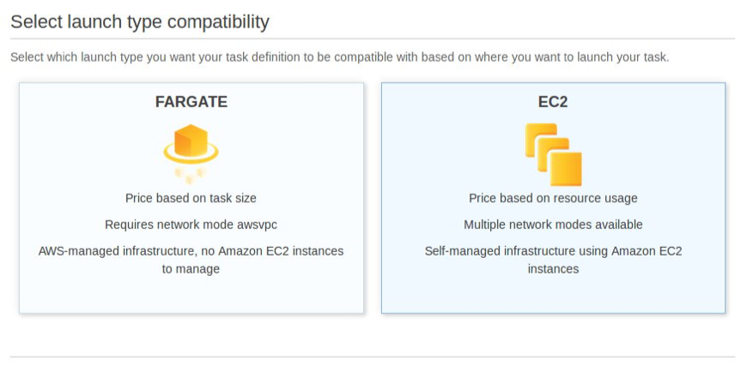Click the small faded cubes under Fargate icon

tap(191, 175)
